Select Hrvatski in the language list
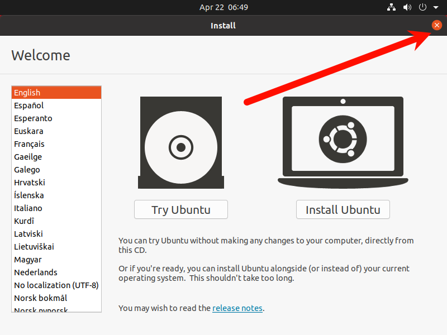Image resolution: width=447 pixels, height=335 pixels. coord(56,183)
